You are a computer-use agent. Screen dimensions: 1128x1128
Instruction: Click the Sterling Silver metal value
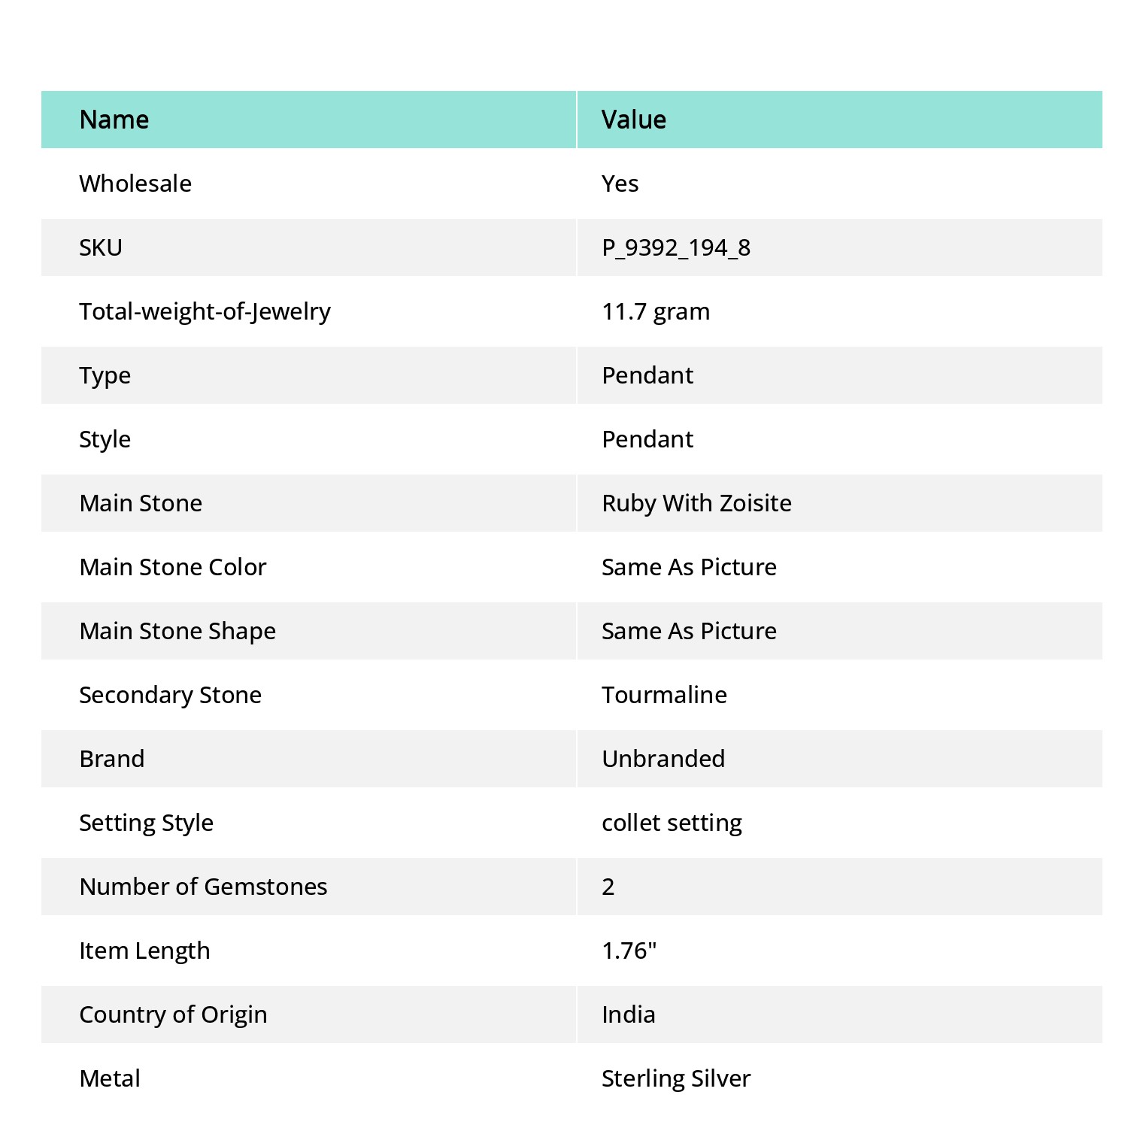[676, 1079]
